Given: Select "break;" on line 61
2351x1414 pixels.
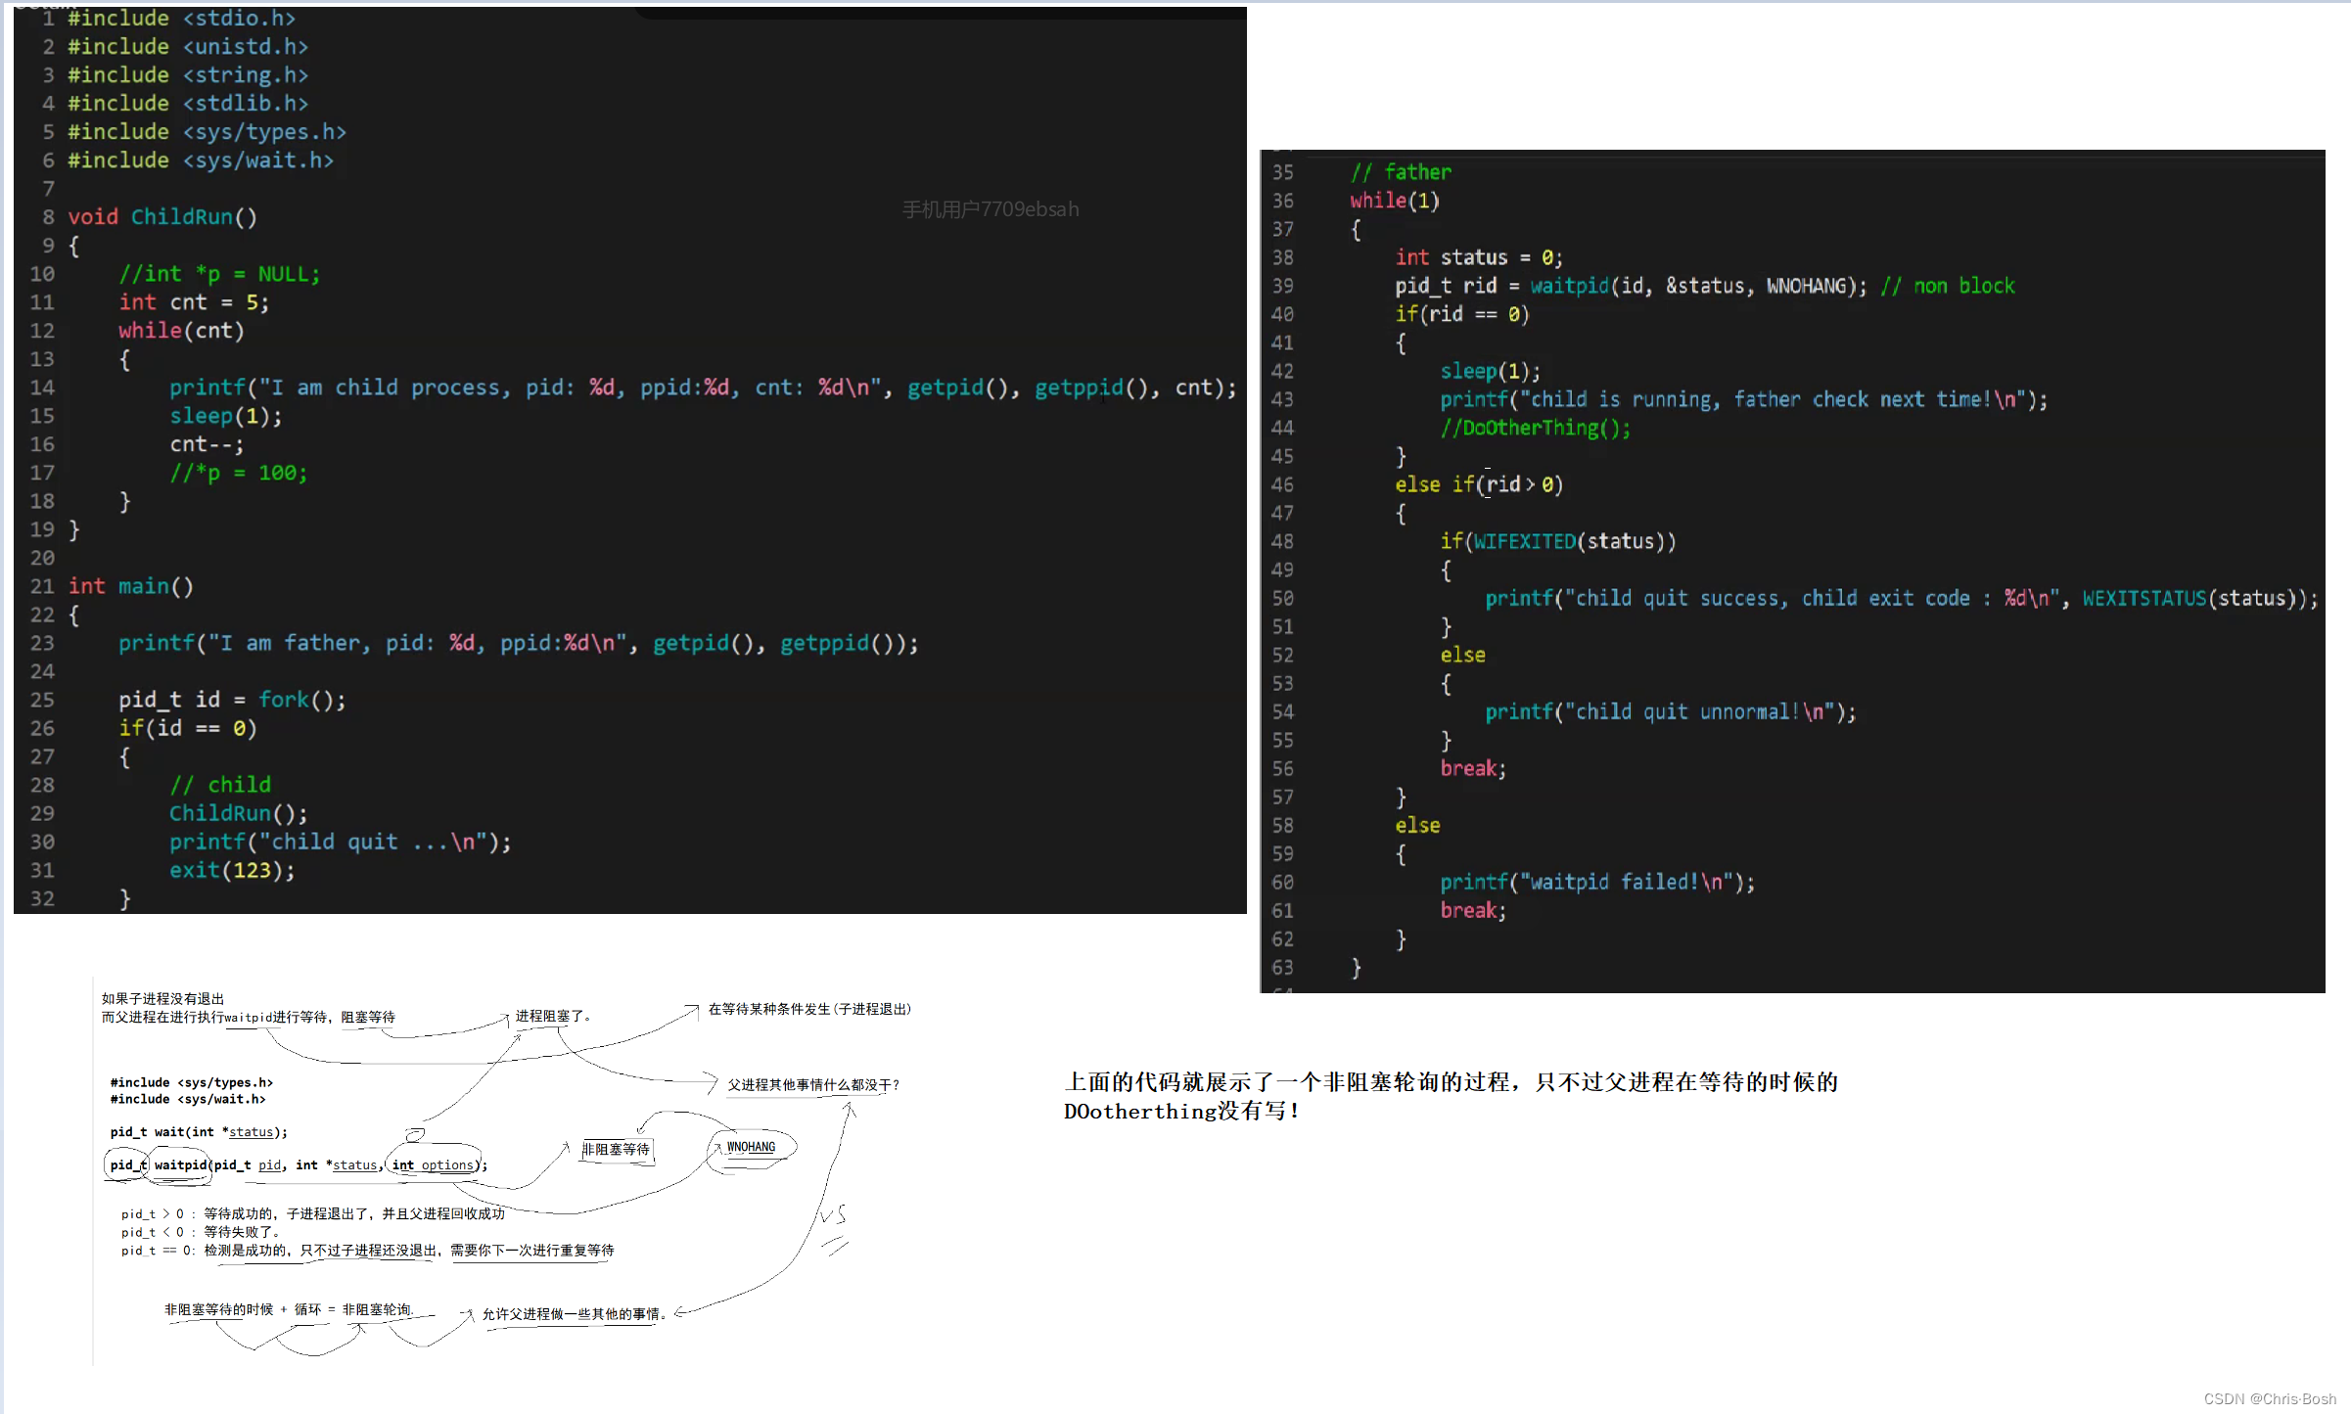Looking at the screenshot, I should [x=1473, y=911].
